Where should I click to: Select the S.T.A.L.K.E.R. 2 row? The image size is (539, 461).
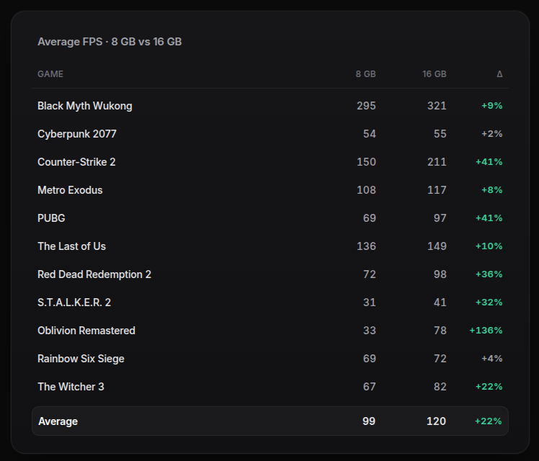(x=270, y=303)
